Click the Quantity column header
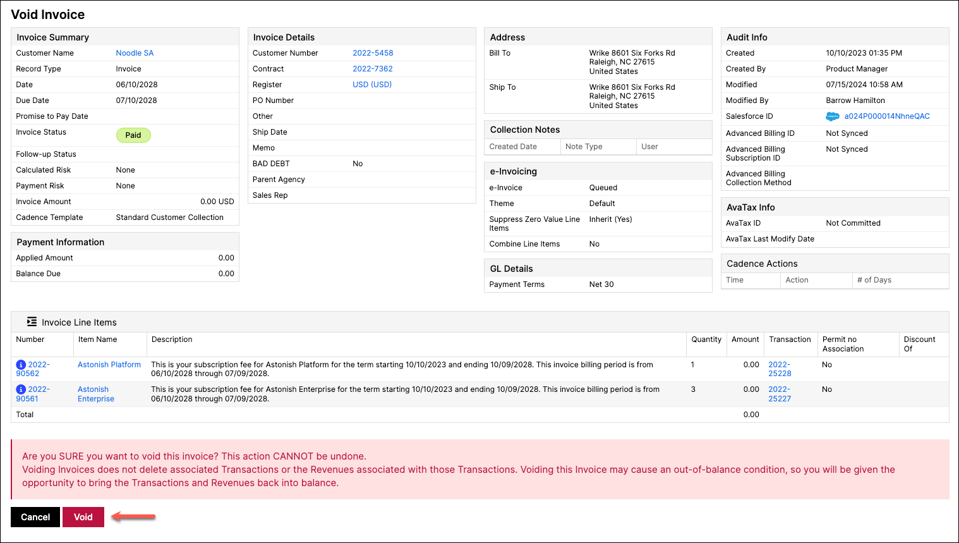 706,339
